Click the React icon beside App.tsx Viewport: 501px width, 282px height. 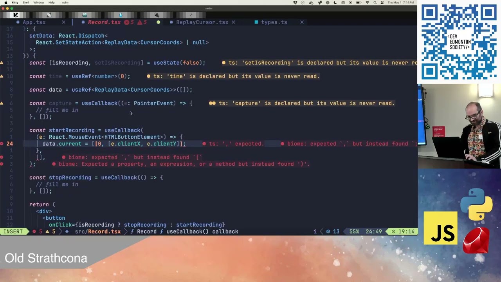pyautogui.click(x=18, y=22)
